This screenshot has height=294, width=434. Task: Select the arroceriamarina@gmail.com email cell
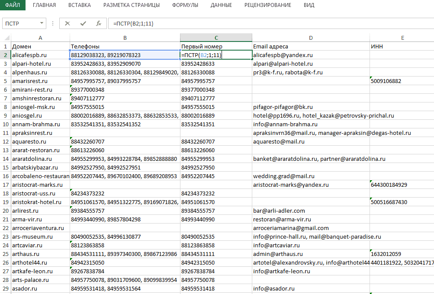coord(311,228)
